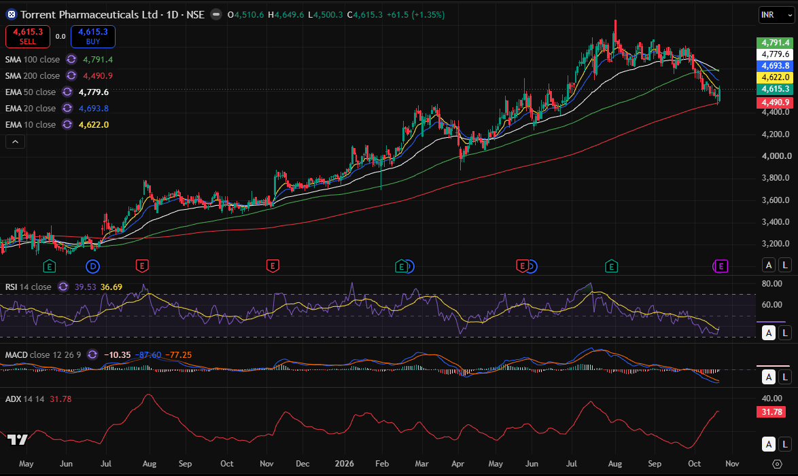The image size is (798, 476).
Task: Toggle log scale L on the price pane
Action: [785, 265]
